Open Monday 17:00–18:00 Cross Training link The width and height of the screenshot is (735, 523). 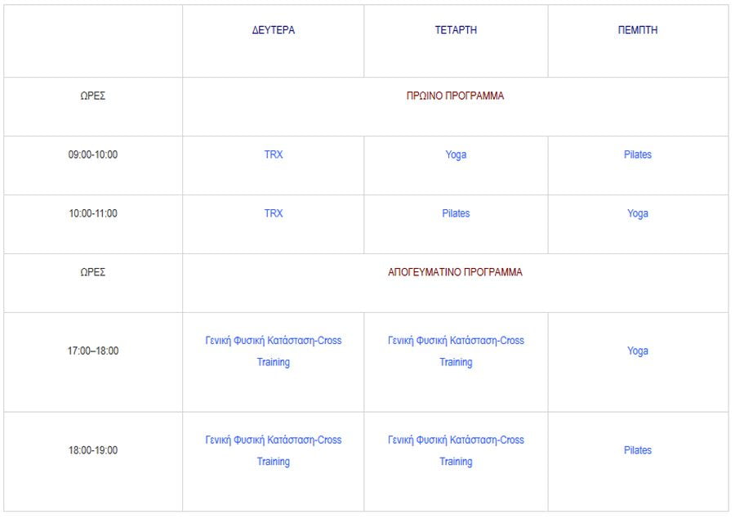click(274, 351)
